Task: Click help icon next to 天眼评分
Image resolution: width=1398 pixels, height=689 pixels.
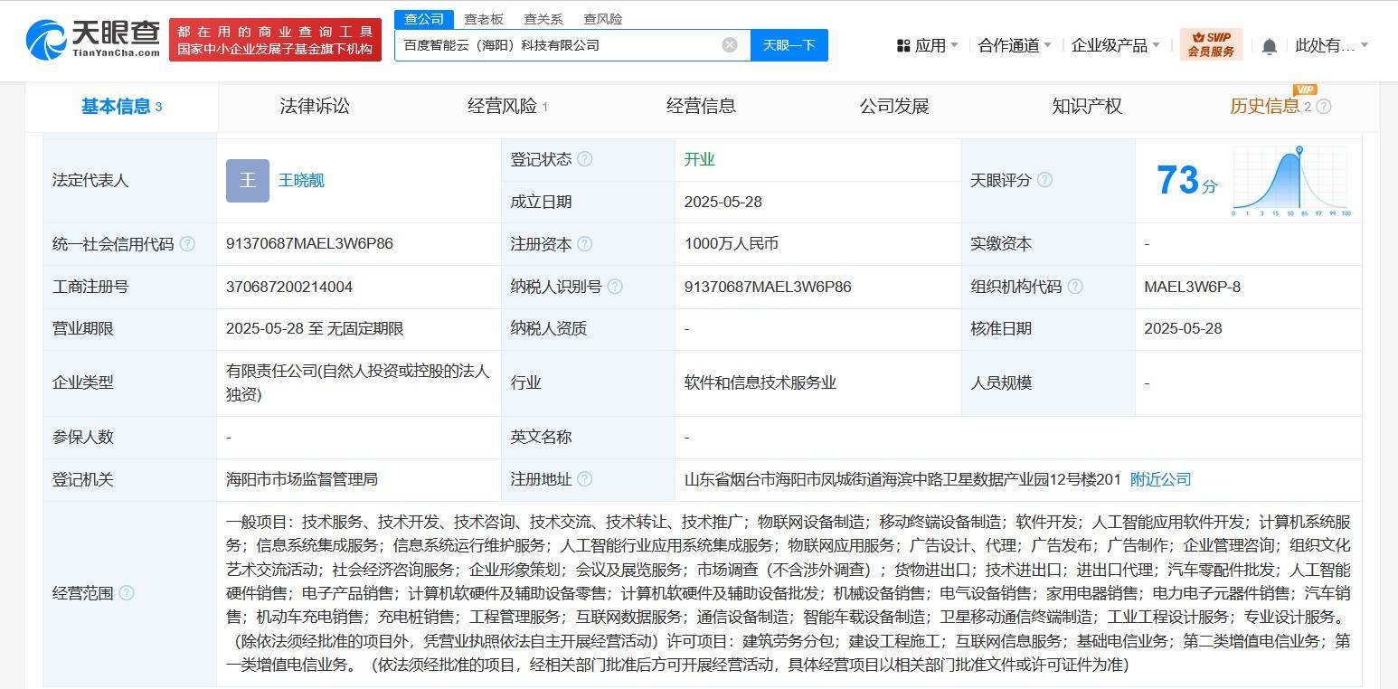Action: pos(1044,180)
